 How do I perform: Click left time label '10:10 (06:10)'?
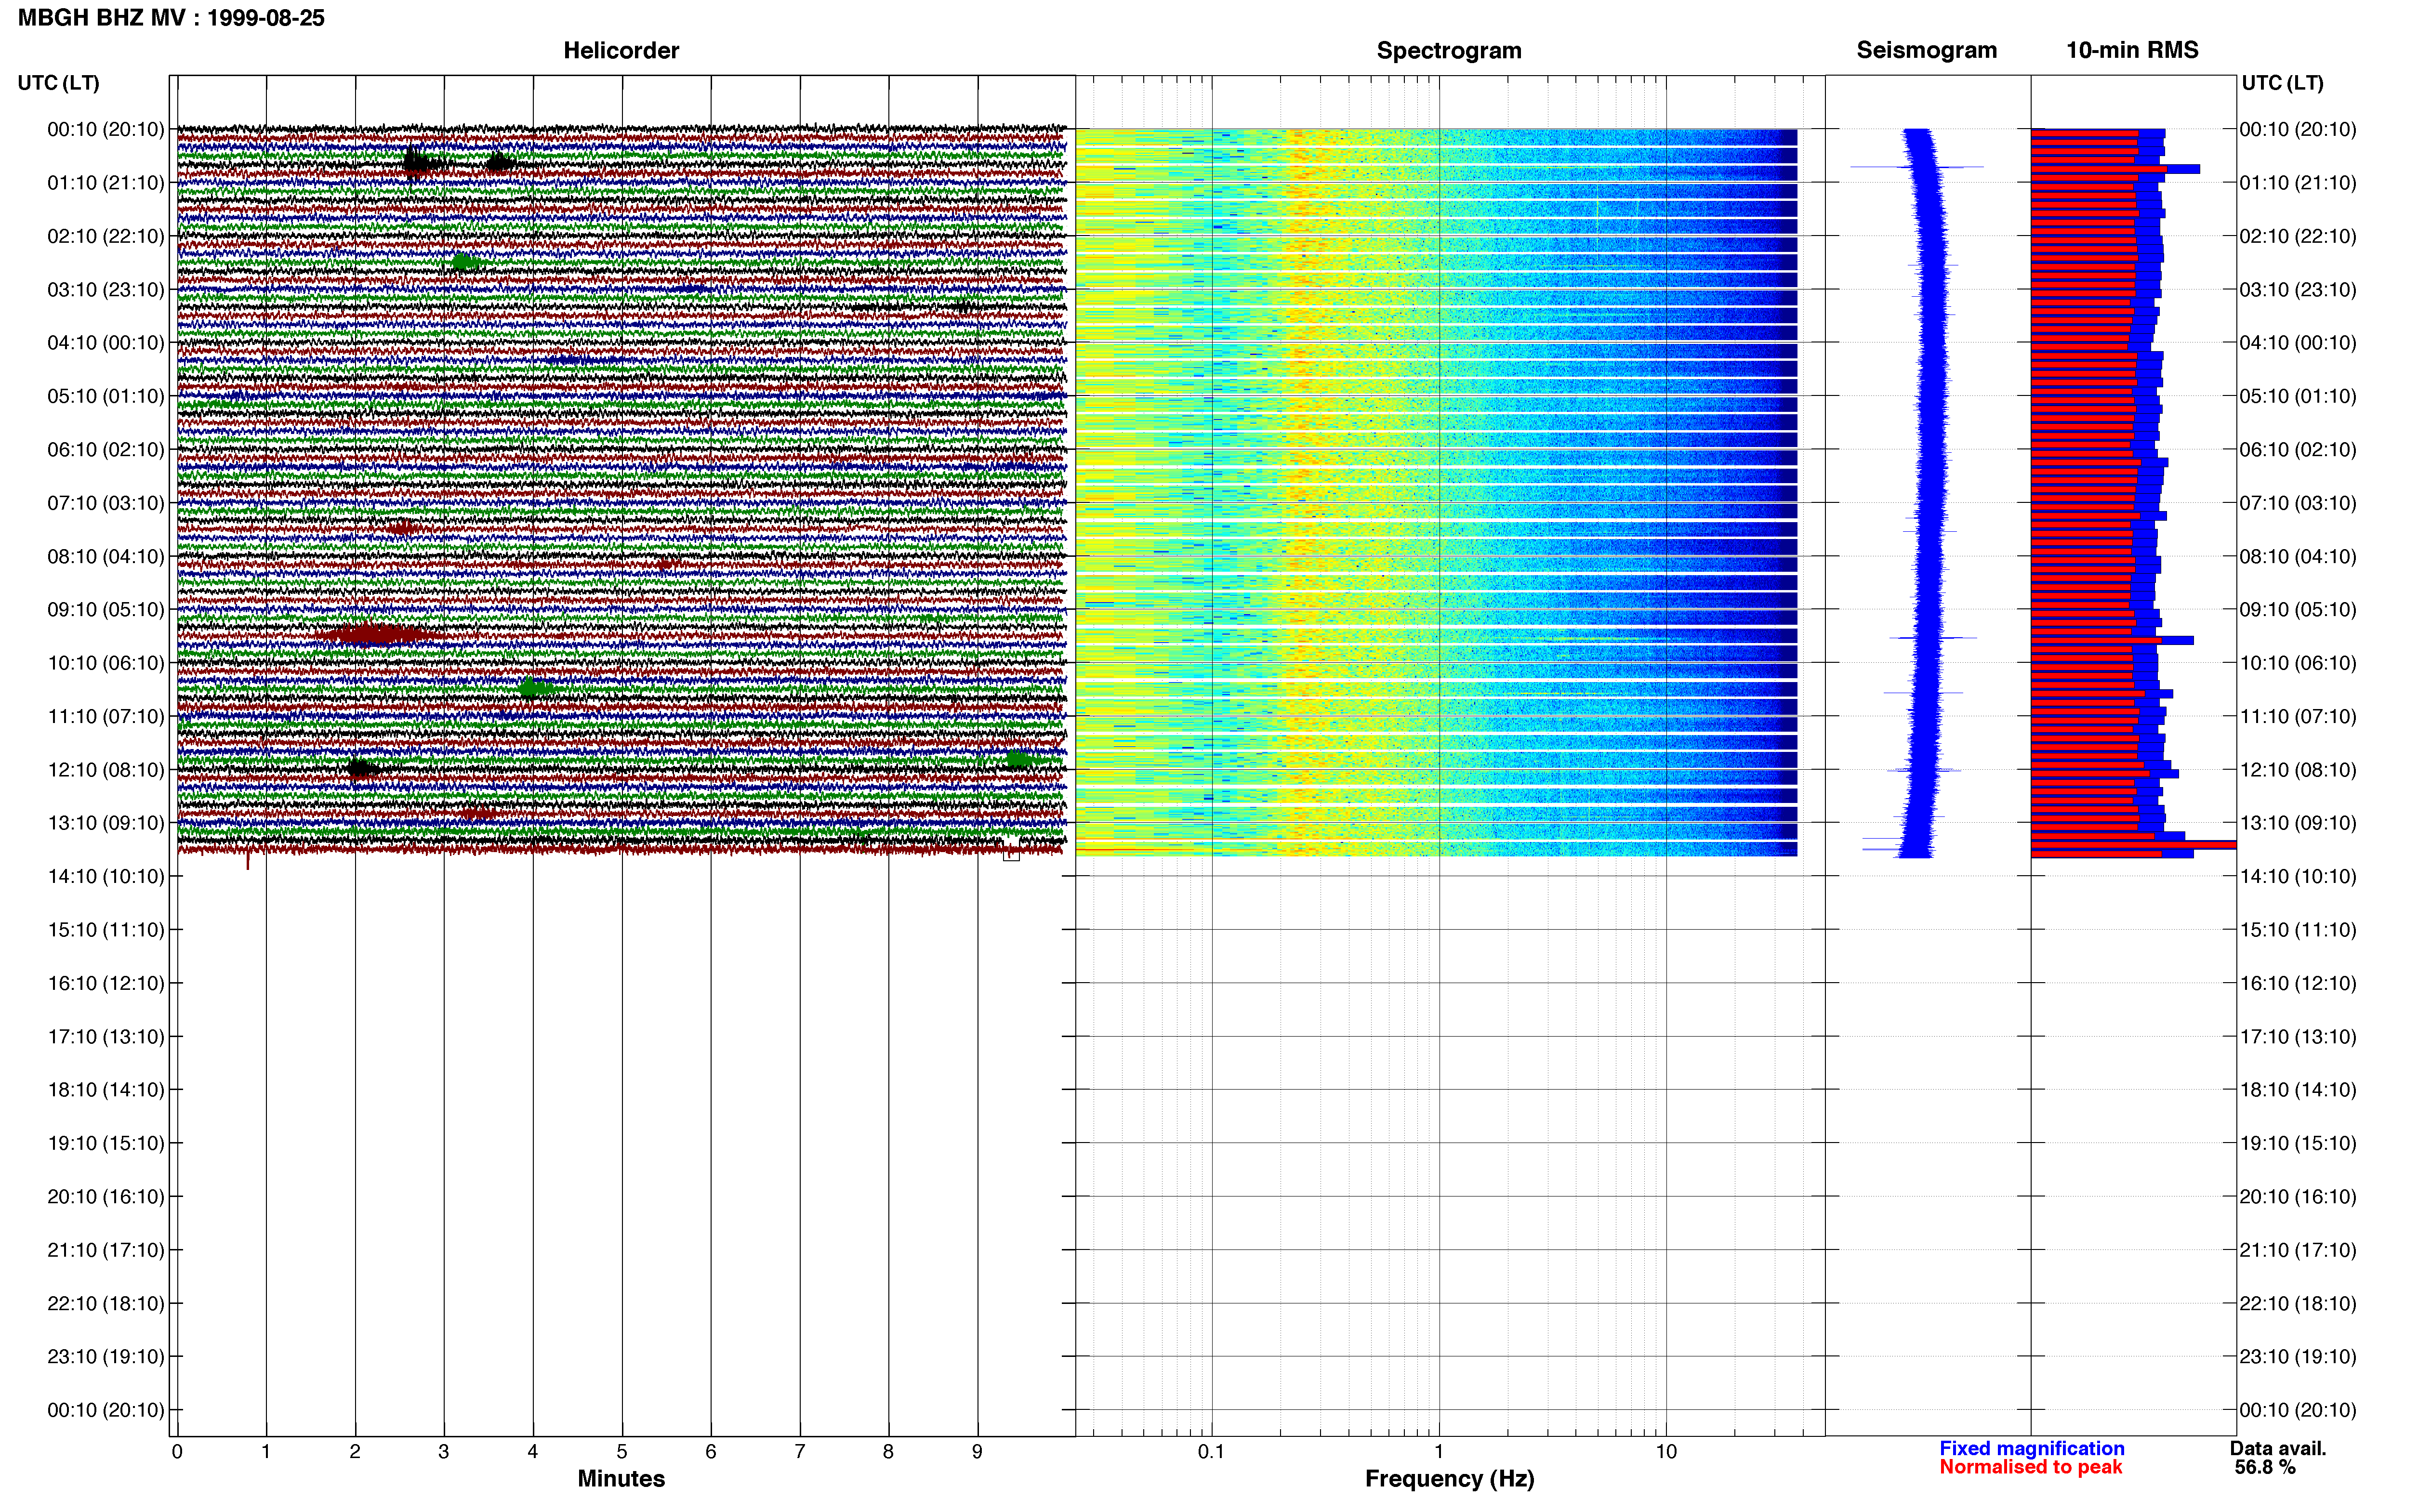coord(106,663)
